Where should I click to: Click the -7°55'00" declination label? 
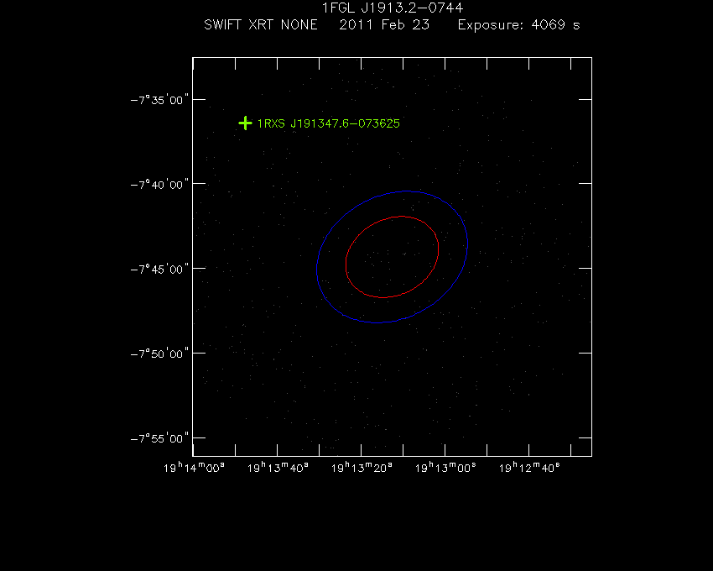(159, 438)
